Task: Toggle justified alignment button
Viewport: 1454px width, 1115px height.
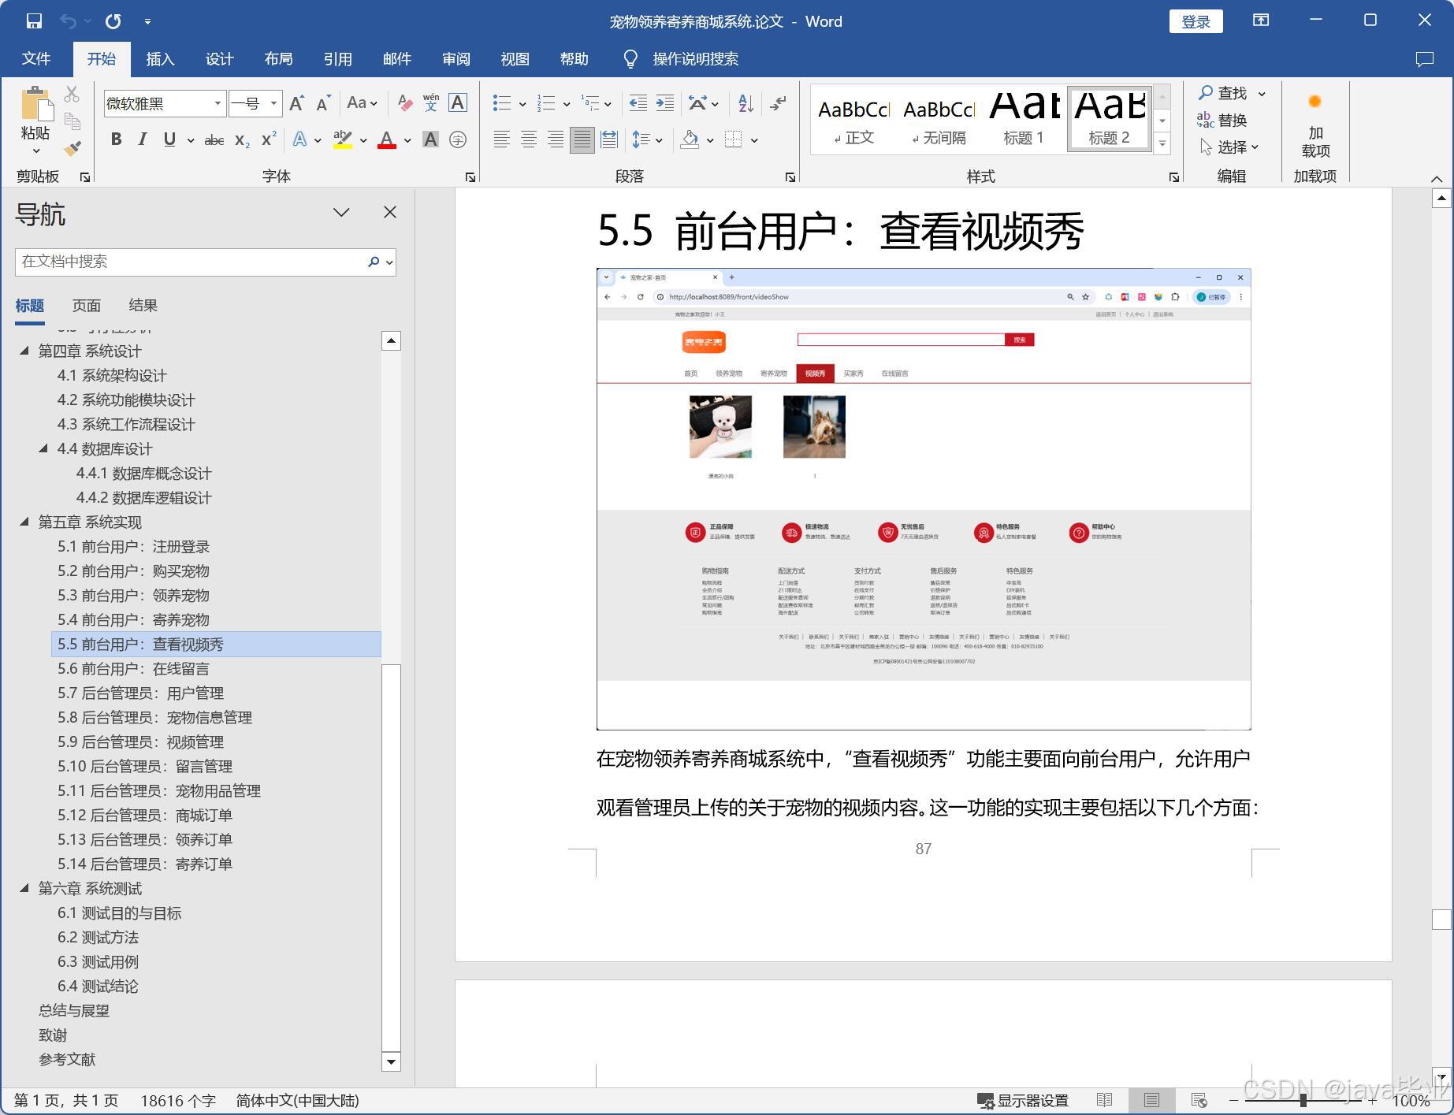Action: click(x=582, y=139)
